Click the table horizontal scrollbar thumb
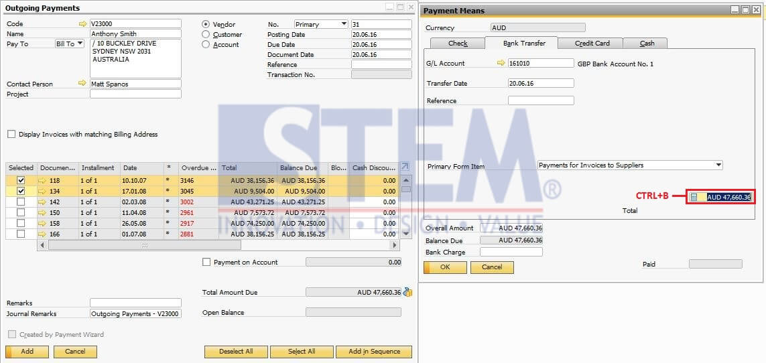The width and height of the screenshot is (766, 363). pos(145,245)
